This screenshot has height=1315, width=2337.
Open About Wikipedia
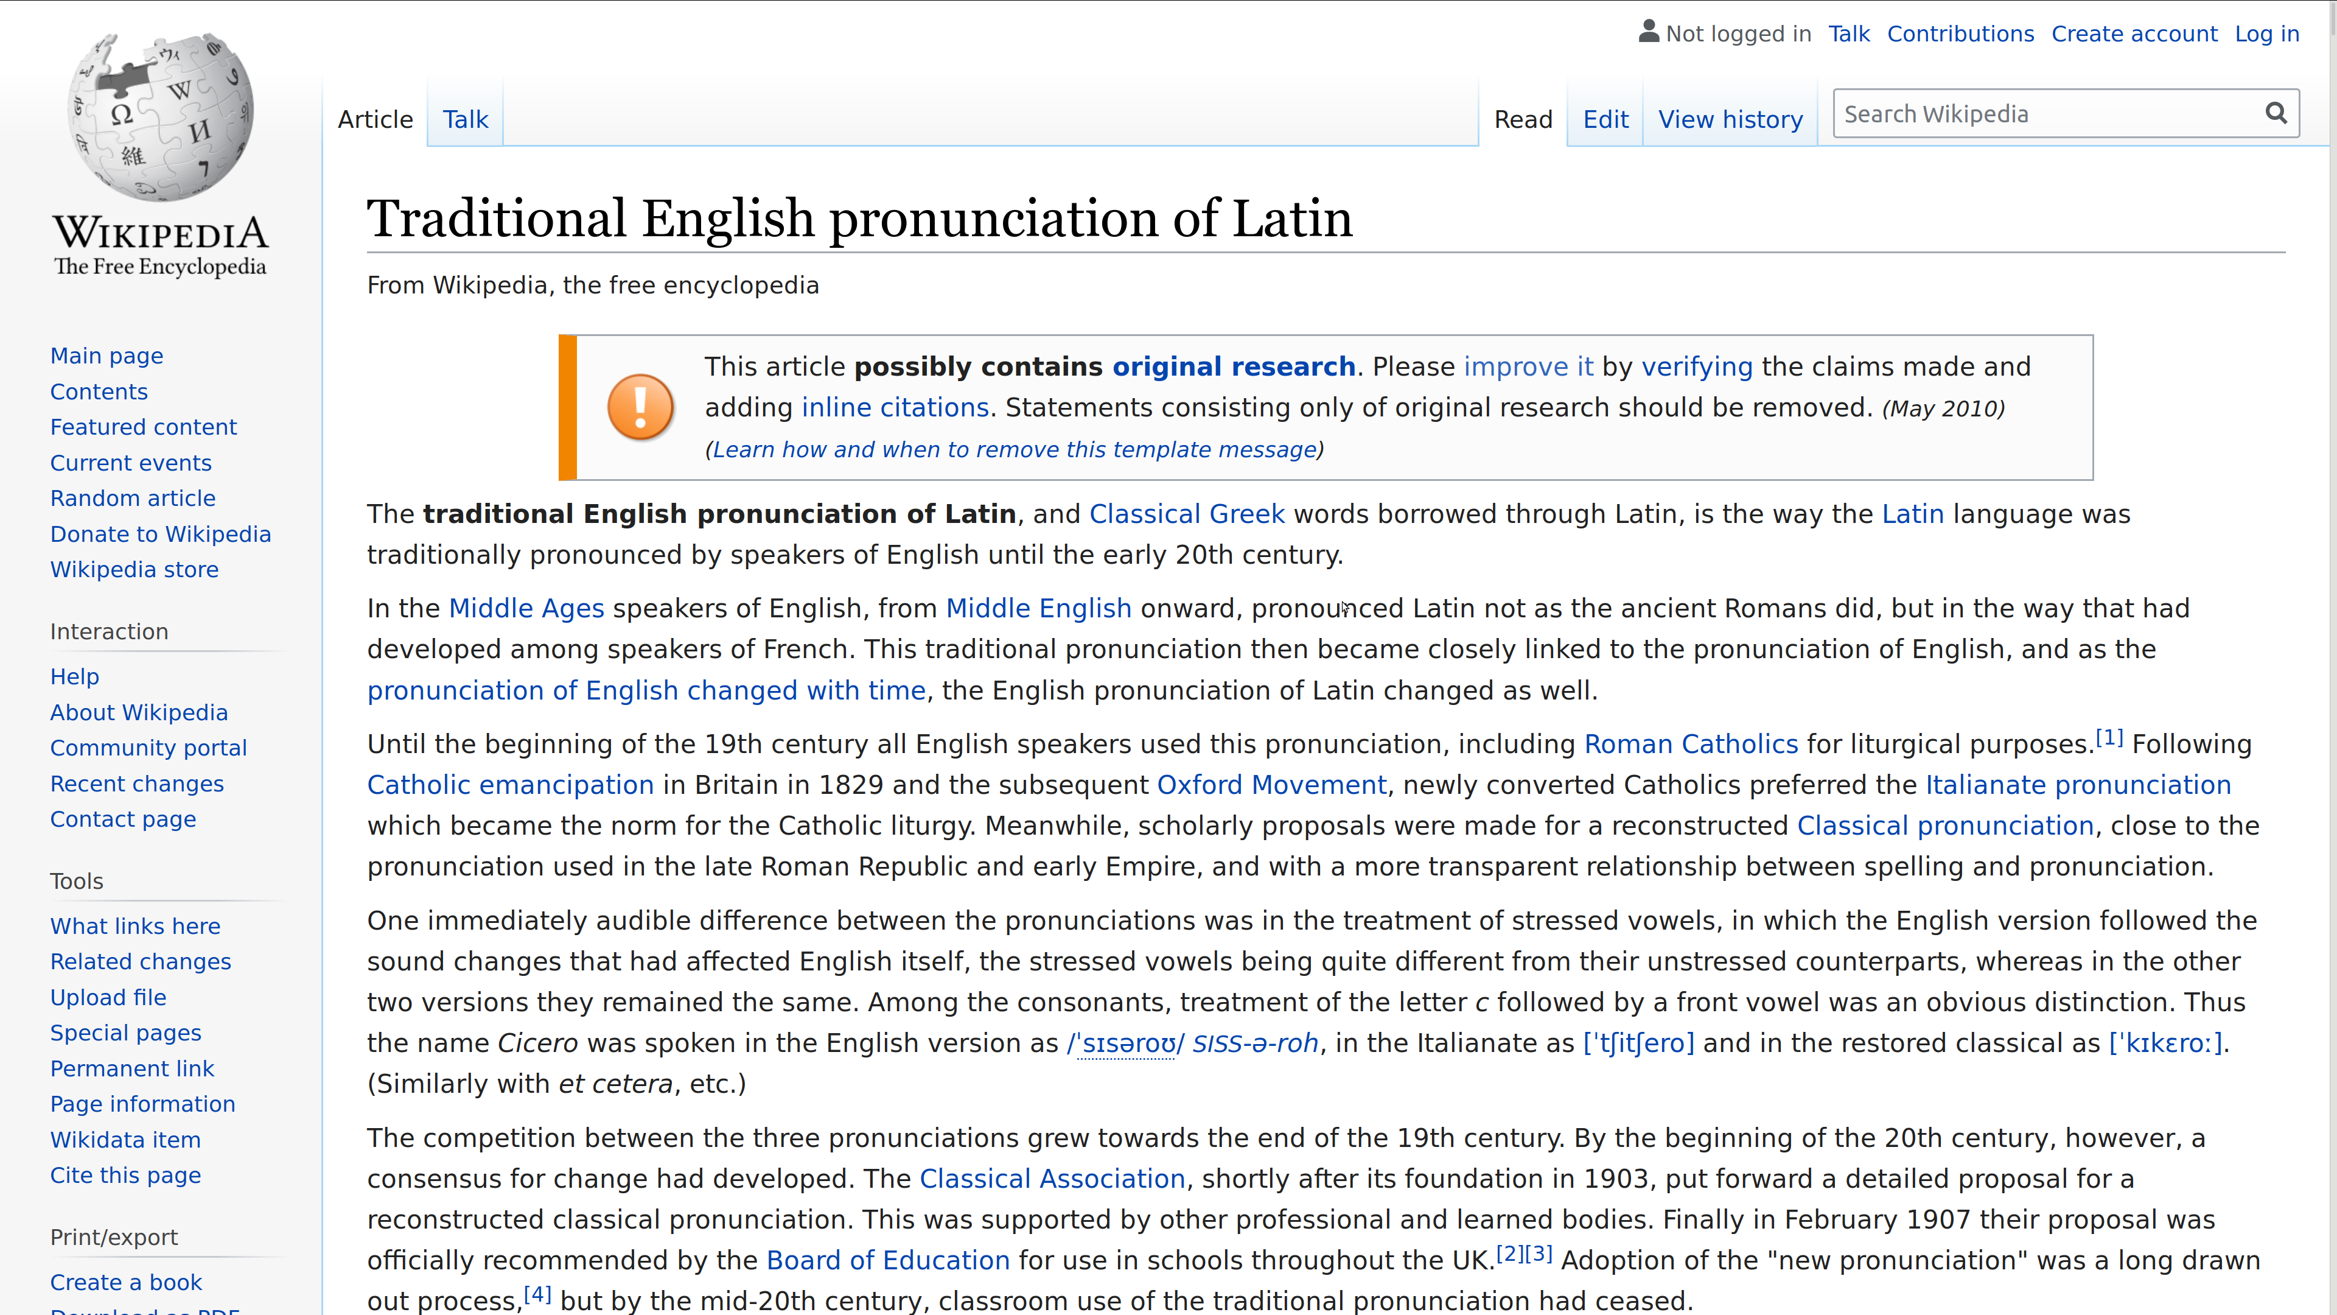(x=139, y=712)
